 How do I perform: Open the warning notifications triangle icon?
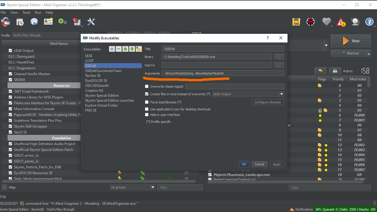click(x=341, y=22)
